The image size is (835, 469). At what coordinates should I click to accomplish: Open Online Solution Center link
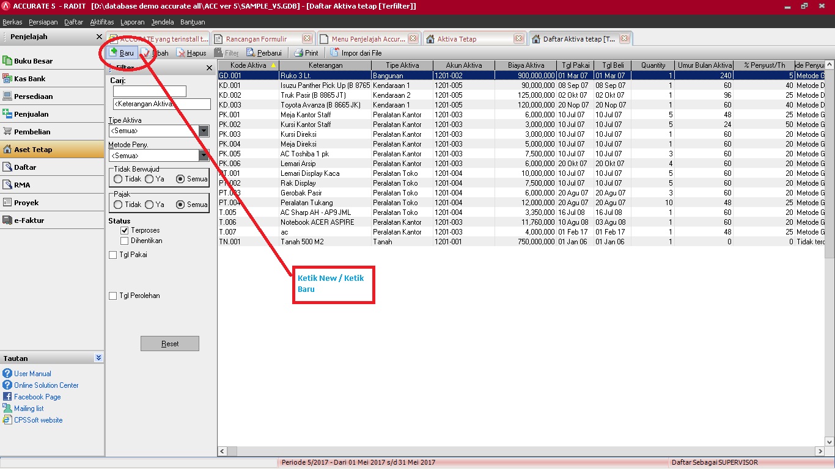coord(46,385)
